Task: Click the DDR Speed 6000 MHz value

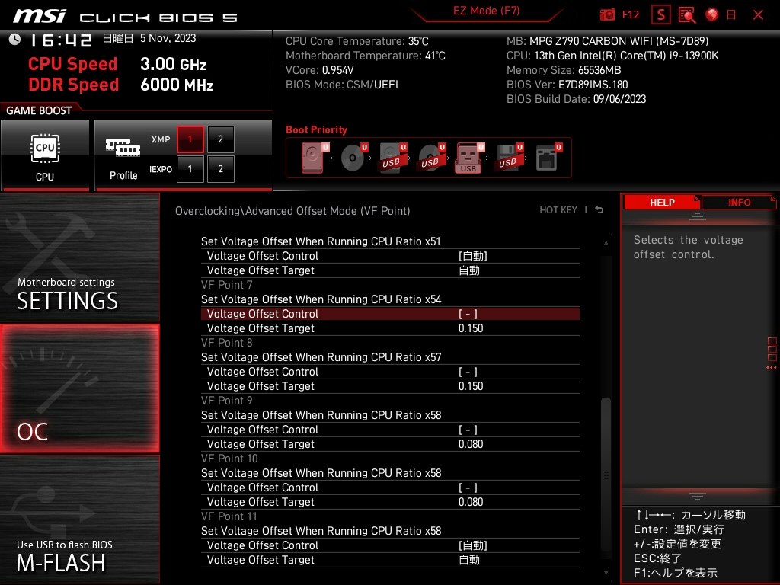Action: click(x=177, y=85)
